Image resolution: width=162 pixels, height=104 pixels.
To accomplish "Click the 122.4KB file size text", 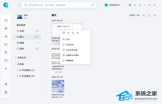I will click(58, 72).
